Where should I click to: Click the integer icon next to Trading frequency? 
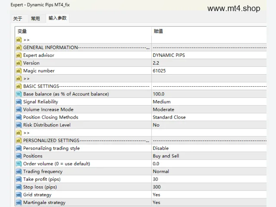coord(19,172)
